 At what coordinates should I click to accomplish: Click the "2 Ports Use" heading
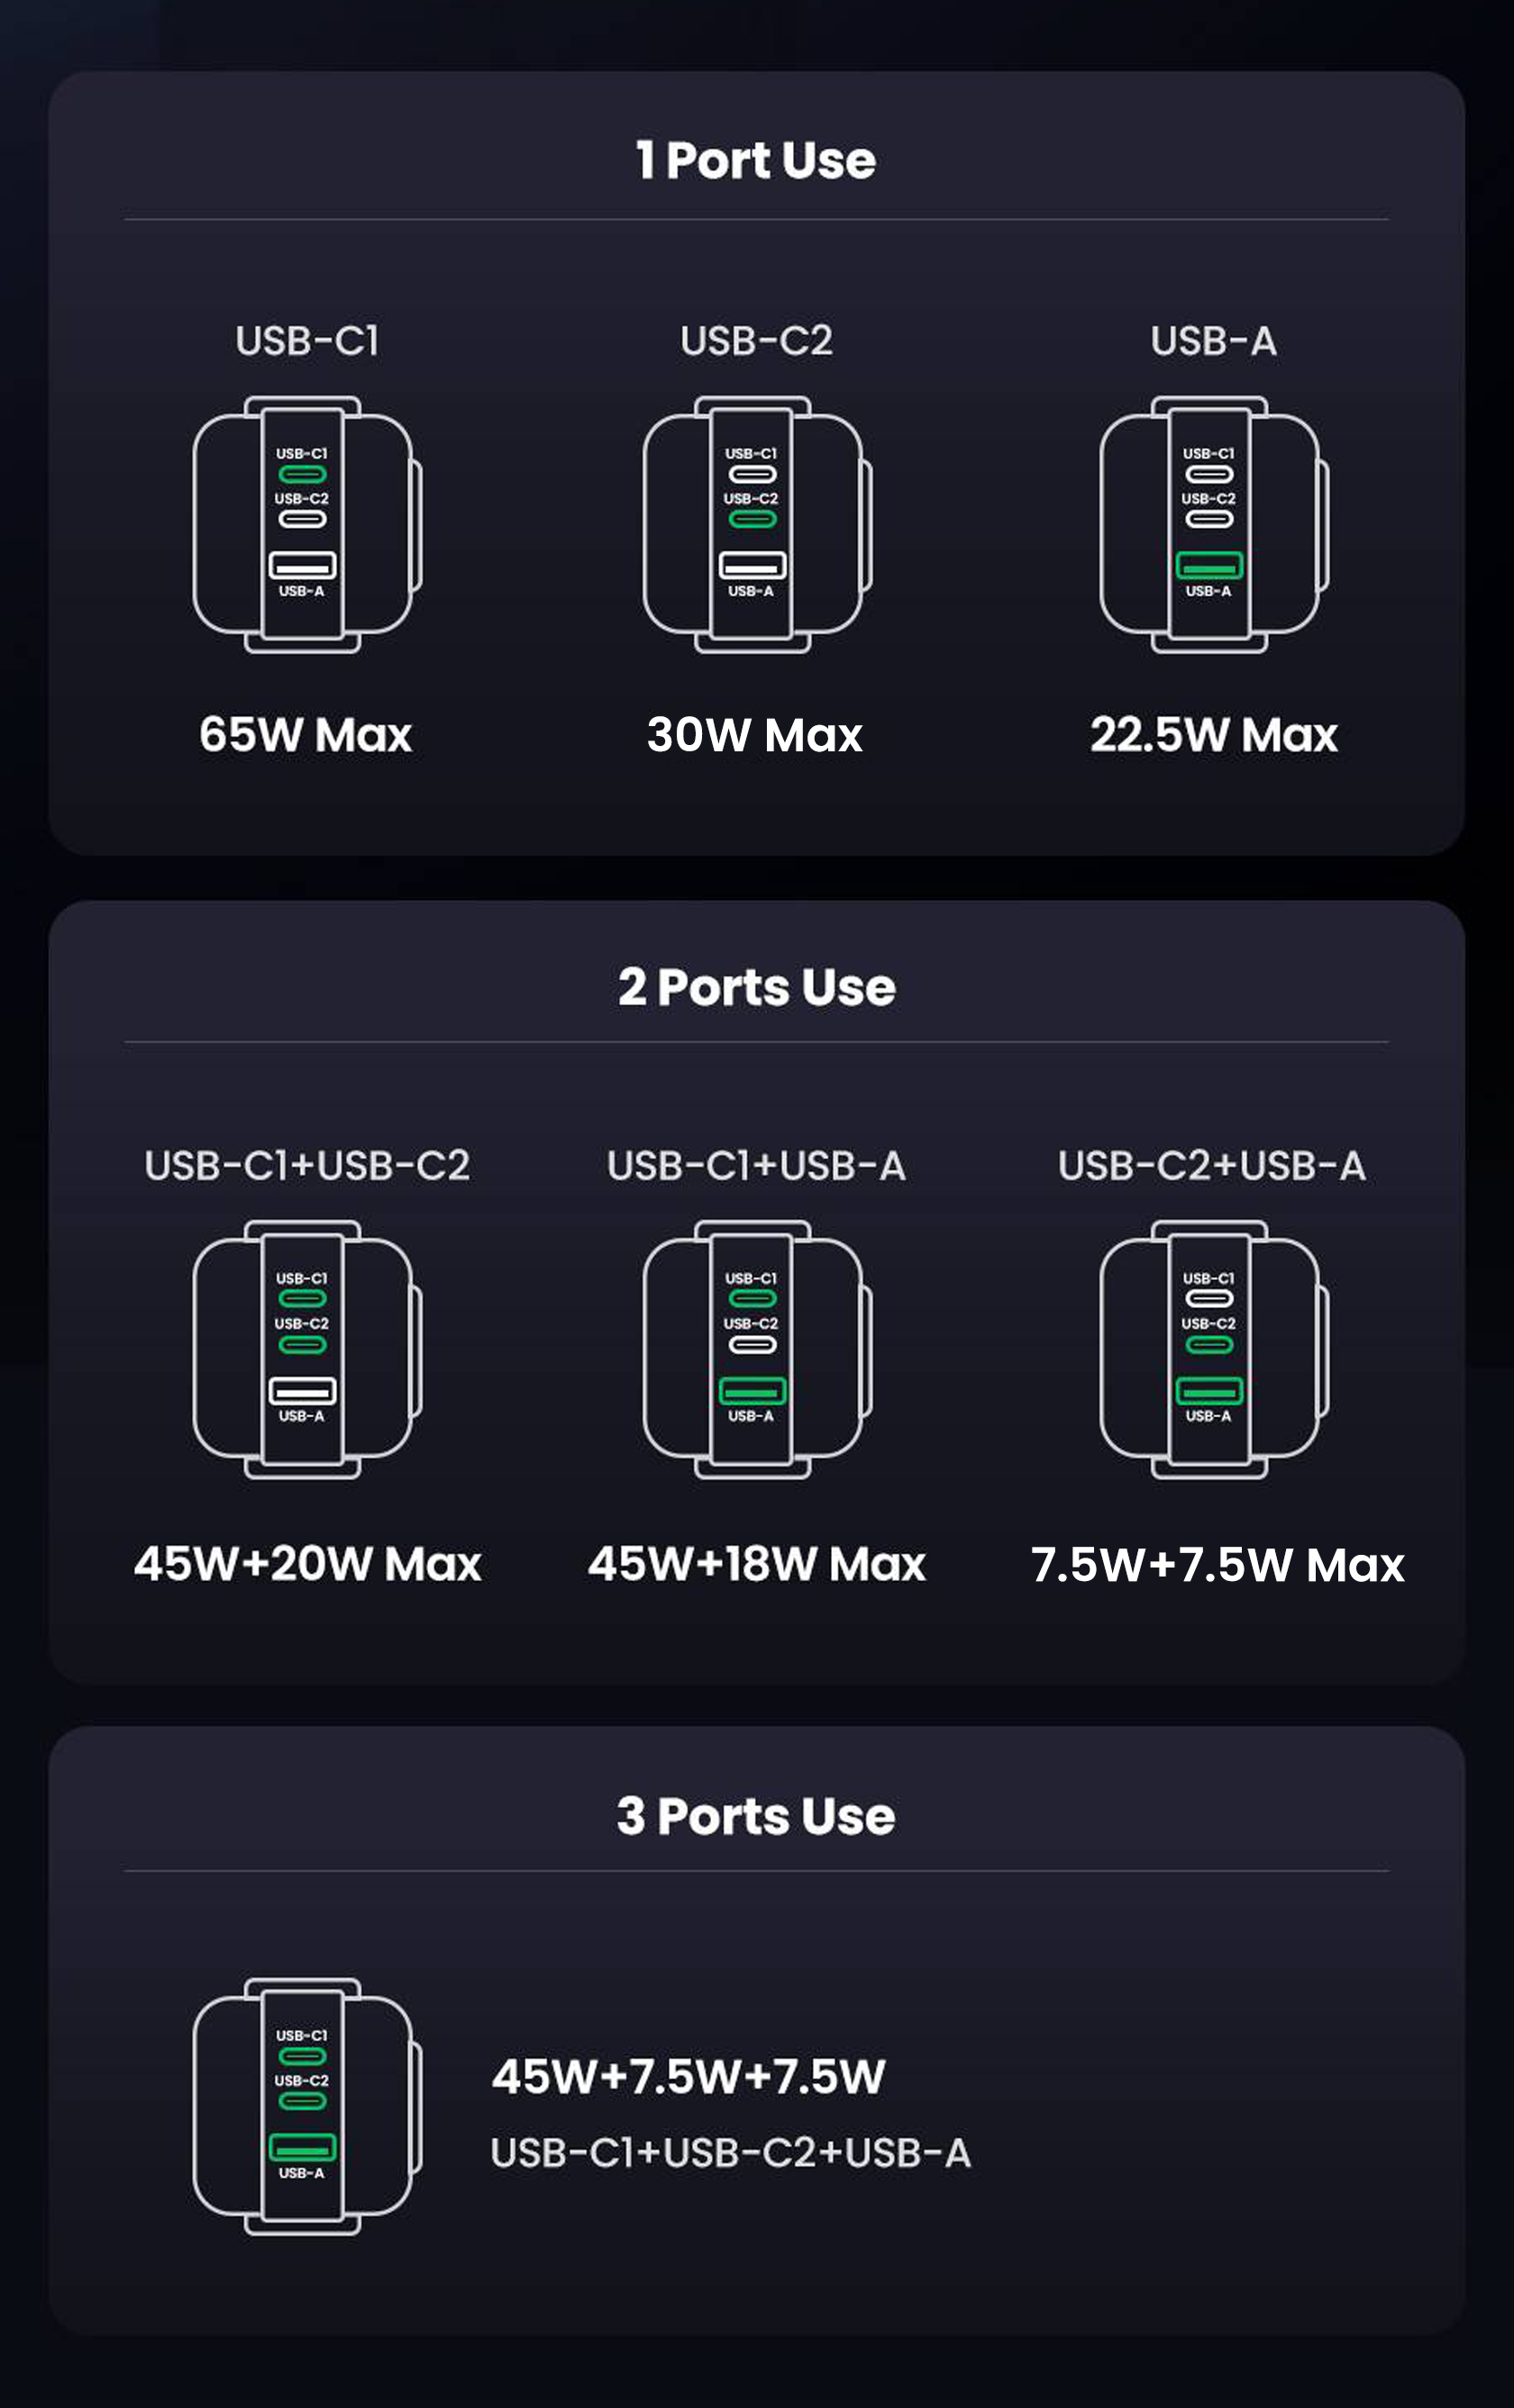tap(756, 987)
